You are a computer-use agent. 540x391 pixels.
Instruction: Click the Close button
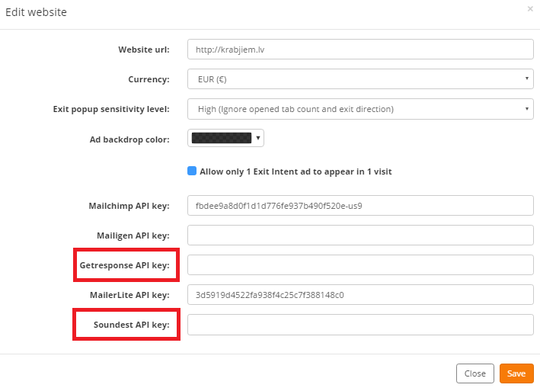point(475,373)
